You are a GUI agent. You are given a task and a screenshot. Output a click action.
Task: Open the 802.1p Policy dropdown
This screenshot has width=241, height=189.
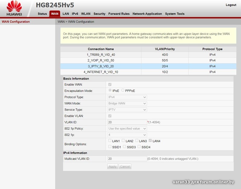tap(127, 129)
